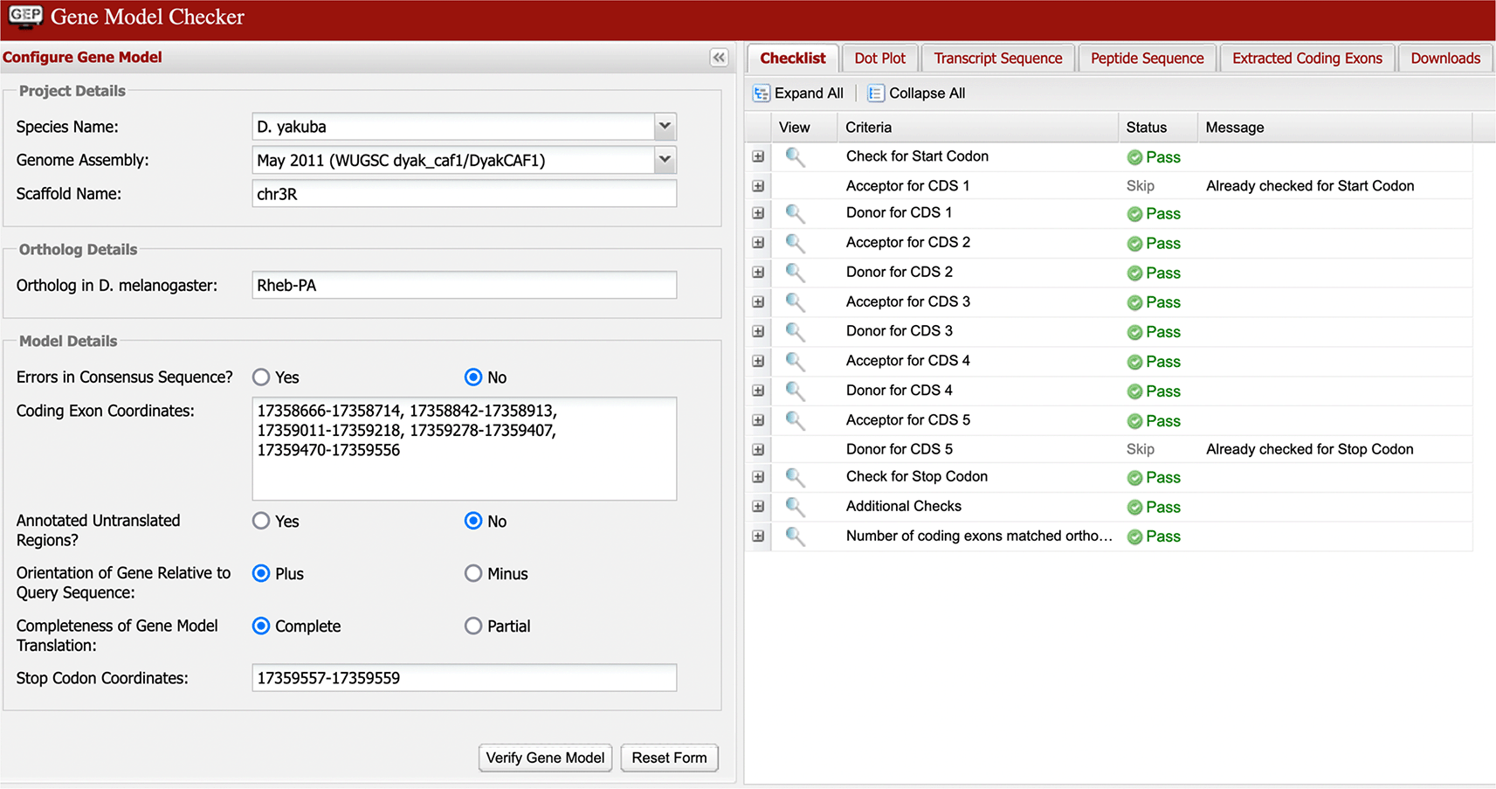Click magnifier icon beside Check for Stop Codon
1496x789 pixels.
pos(794,477)
